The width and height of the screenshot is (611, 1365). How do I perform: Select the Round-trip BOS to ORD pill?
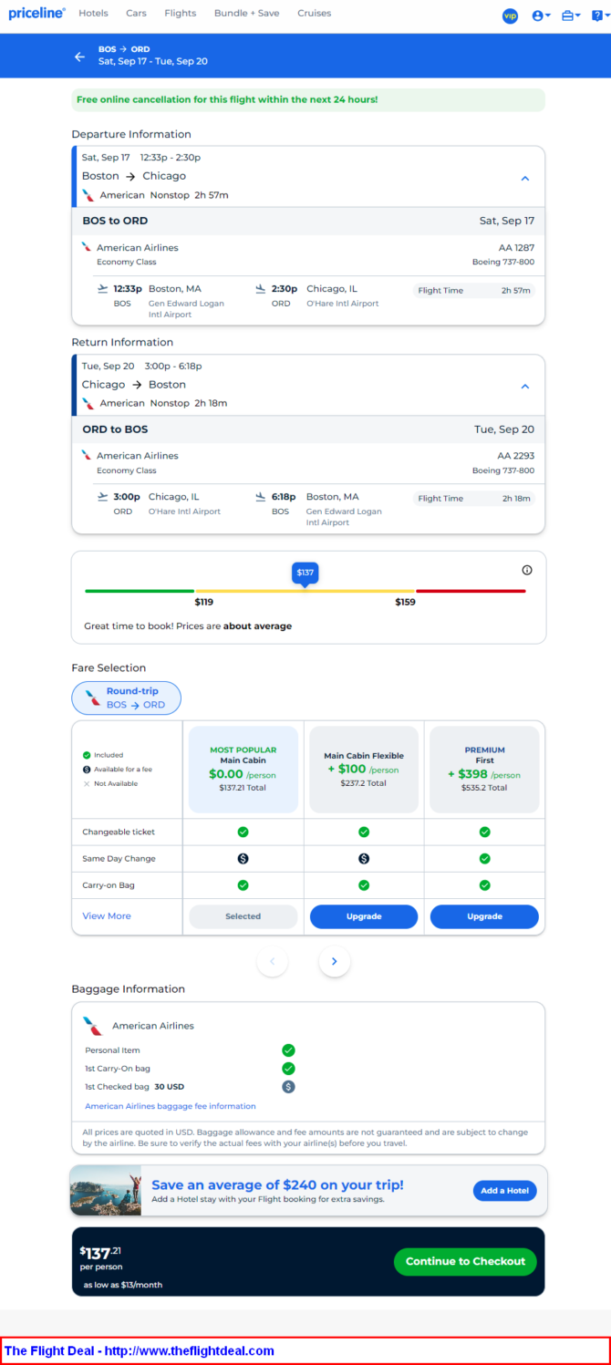pos(127,698)
